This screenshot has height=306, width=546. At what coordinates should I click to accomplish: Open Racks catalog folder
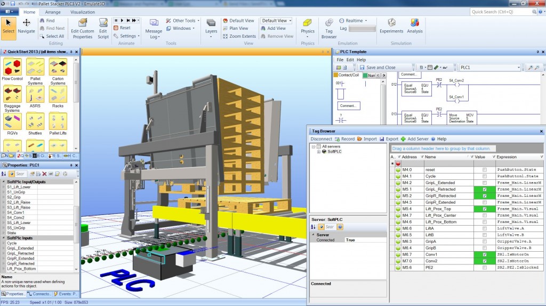coord(58,97)
